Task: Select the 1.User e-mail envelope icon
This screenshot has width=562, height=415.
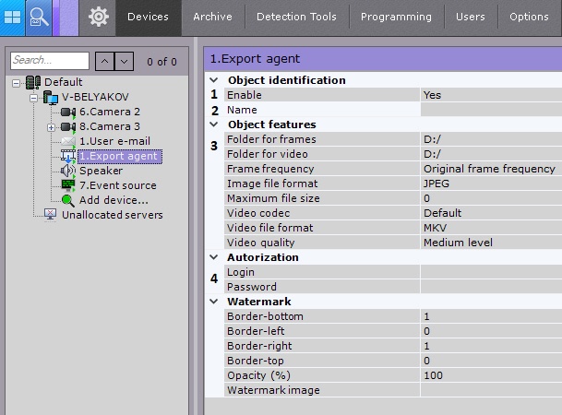Action: [68, 141]
